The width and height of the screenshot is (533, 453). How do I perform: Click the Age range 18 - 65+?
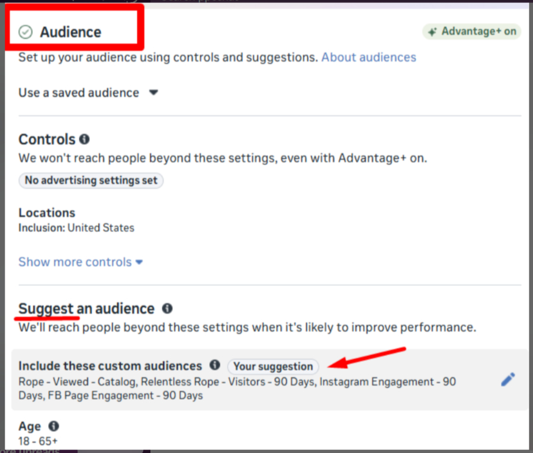coord(38,441)
